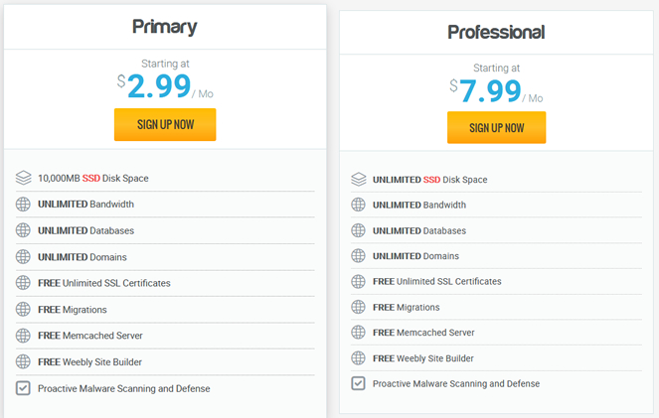Click globe icon beside Primary Unlimited Domains
Screen dimensions: 659x418
coord(23,257)
